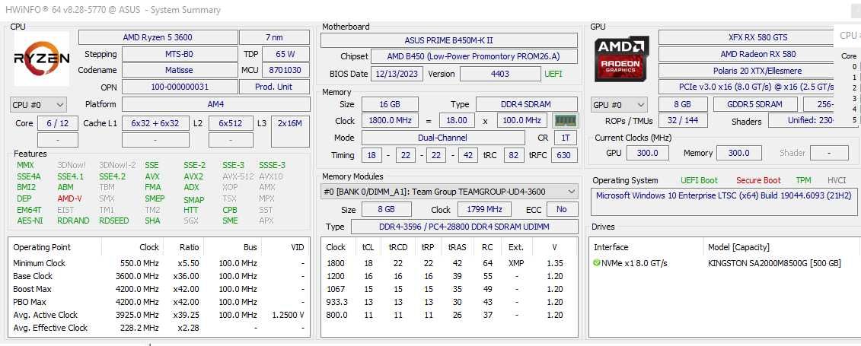861x346 pixels.
Task: Select the PBO Max row
Action: (159, 302)
